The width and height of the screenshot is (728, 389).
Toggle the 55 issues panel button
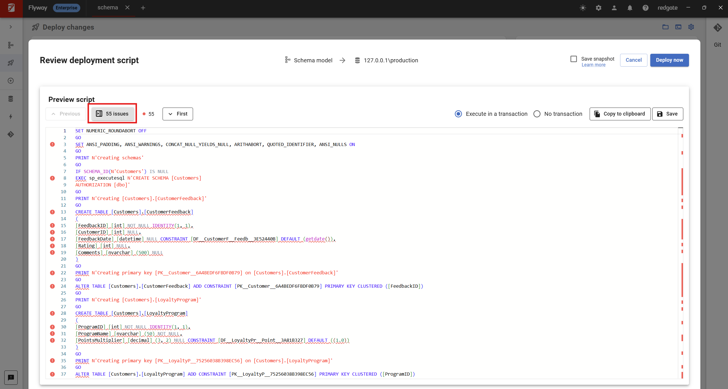coord(112,114)
